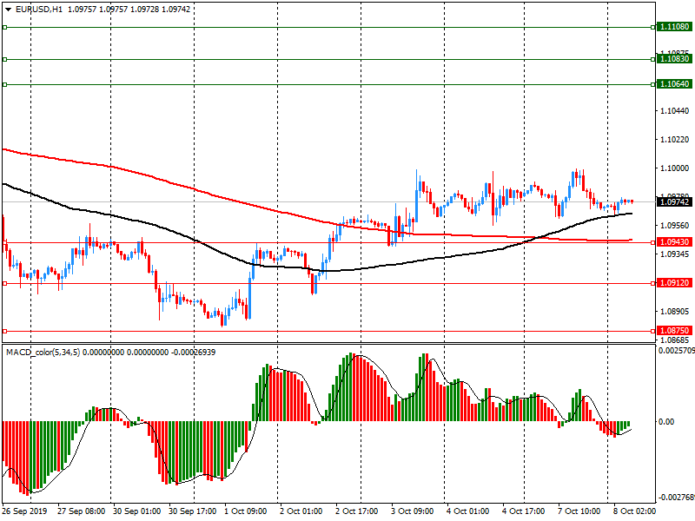Select the red 1.09430 price label

pos(674,241)
